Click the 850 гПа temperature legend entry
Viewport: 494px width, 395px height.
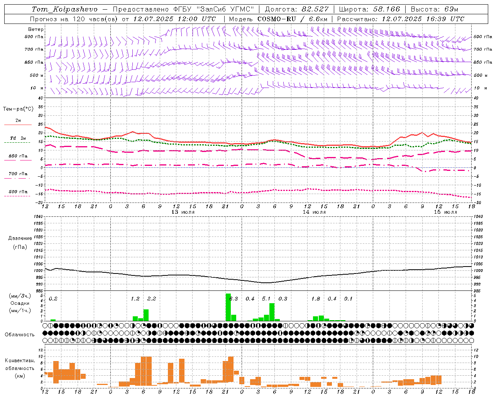(18, 156)
